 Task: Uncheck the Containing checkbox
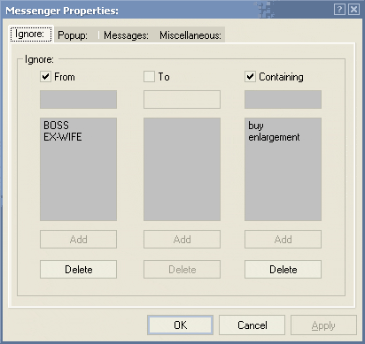(x=250, y=77)
